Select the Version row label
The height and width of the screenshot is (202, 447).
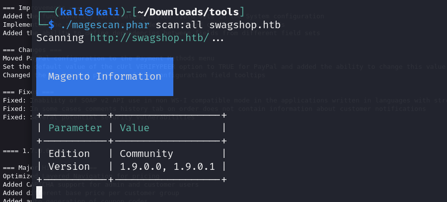69,166
